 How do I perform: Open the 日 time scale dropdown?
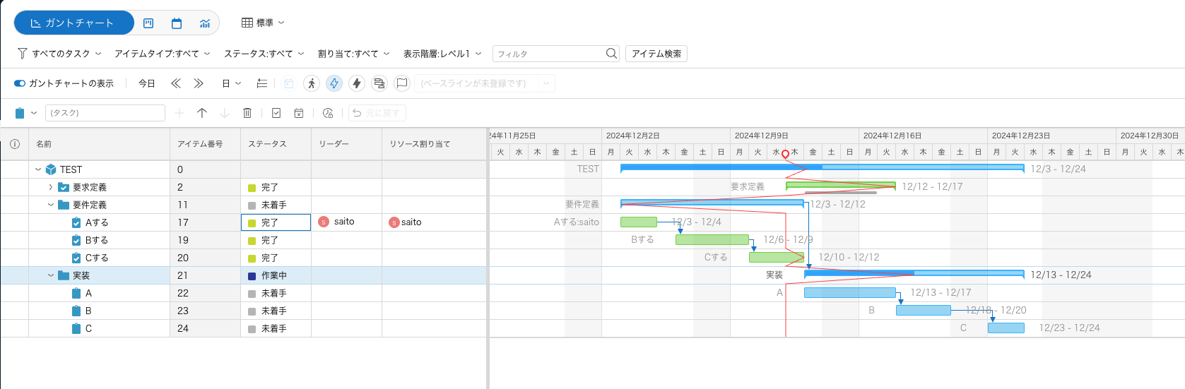coord(232,83)
